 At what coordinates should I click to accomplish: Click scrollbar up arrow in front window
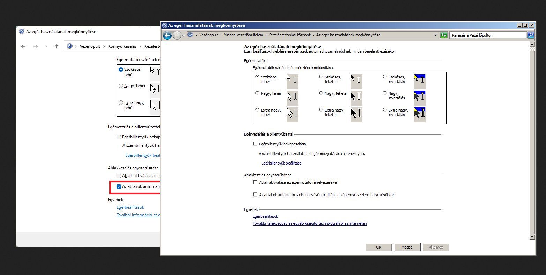point(532,44)
